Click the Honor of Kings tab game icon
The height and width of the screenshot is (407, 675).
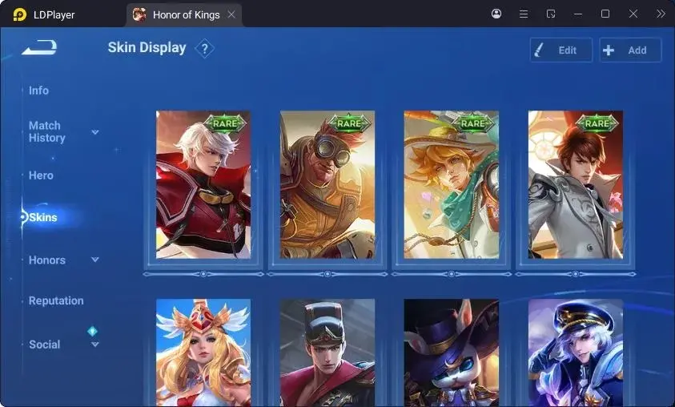click(x=139, y=14)
